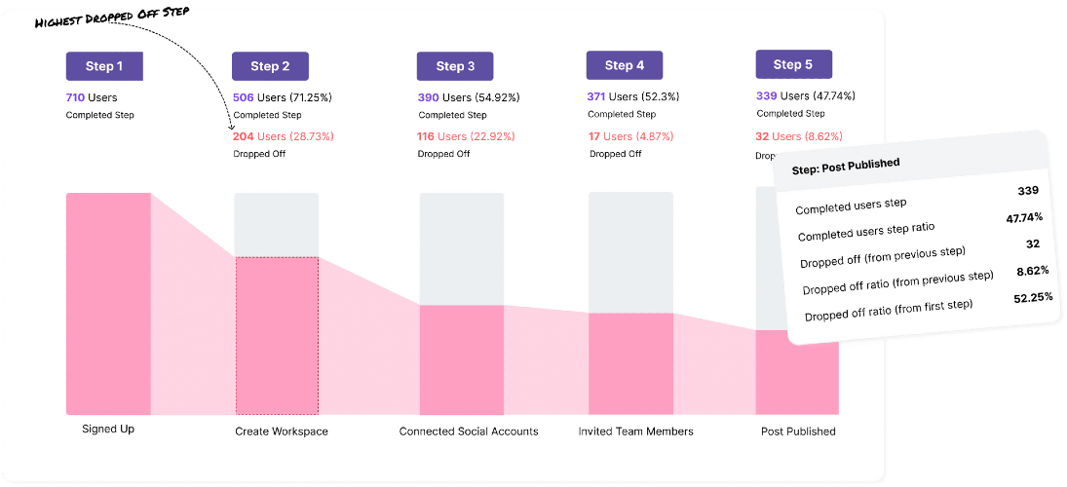Click the 17 Users dropped off figure
This screenshot has height=487, width=1067.
[630, 136]
